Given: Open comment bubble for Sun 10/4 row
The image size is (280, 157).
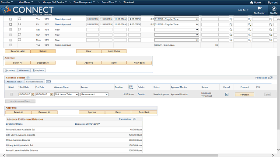Looking at the screenshot, I should click(19, 34).
